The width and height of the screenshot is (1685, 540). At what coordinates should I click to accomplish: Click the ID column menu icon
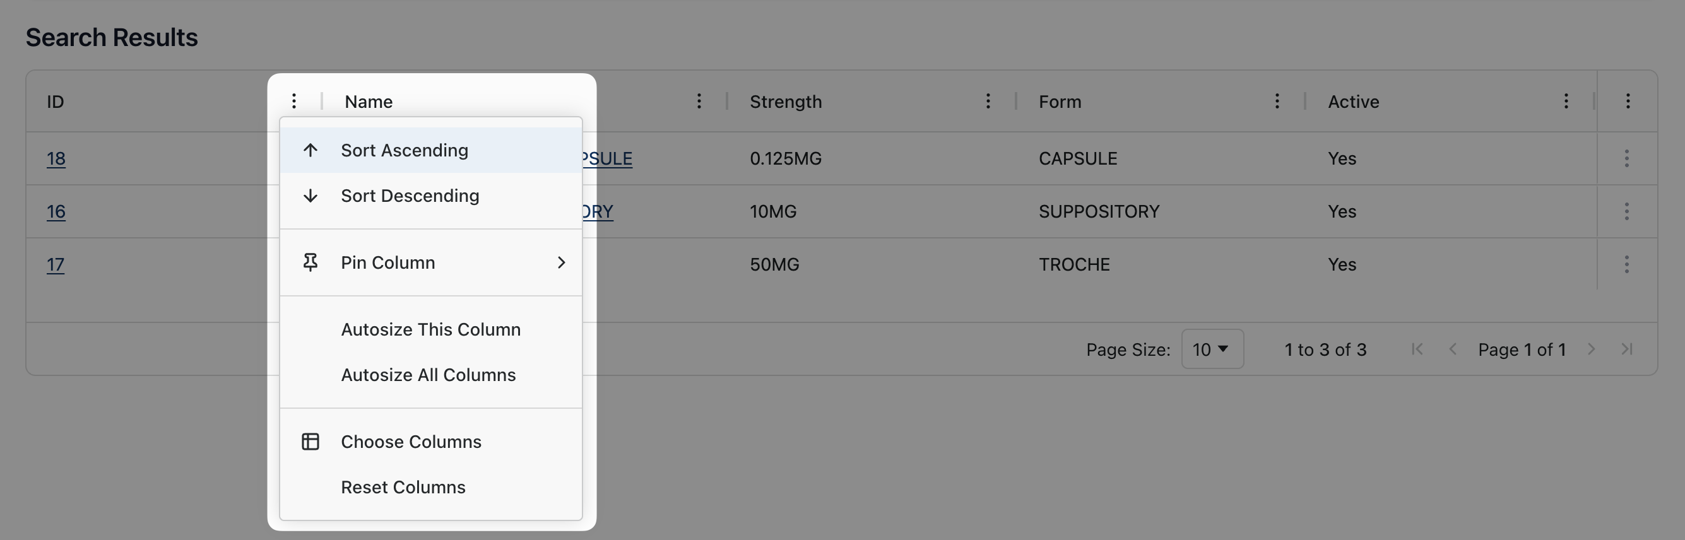(293, 102)
